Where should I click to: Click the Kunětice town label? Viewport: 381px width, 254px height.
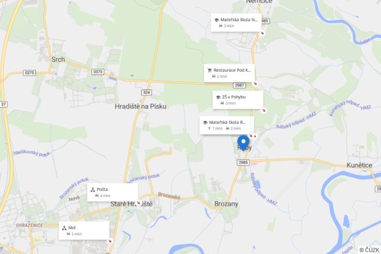click(359, 165)
